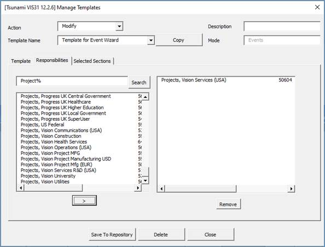Click the left list vertical scrollbar thumb
The image size is (325, 247).
pyautogui.click(x=146, y=172)
